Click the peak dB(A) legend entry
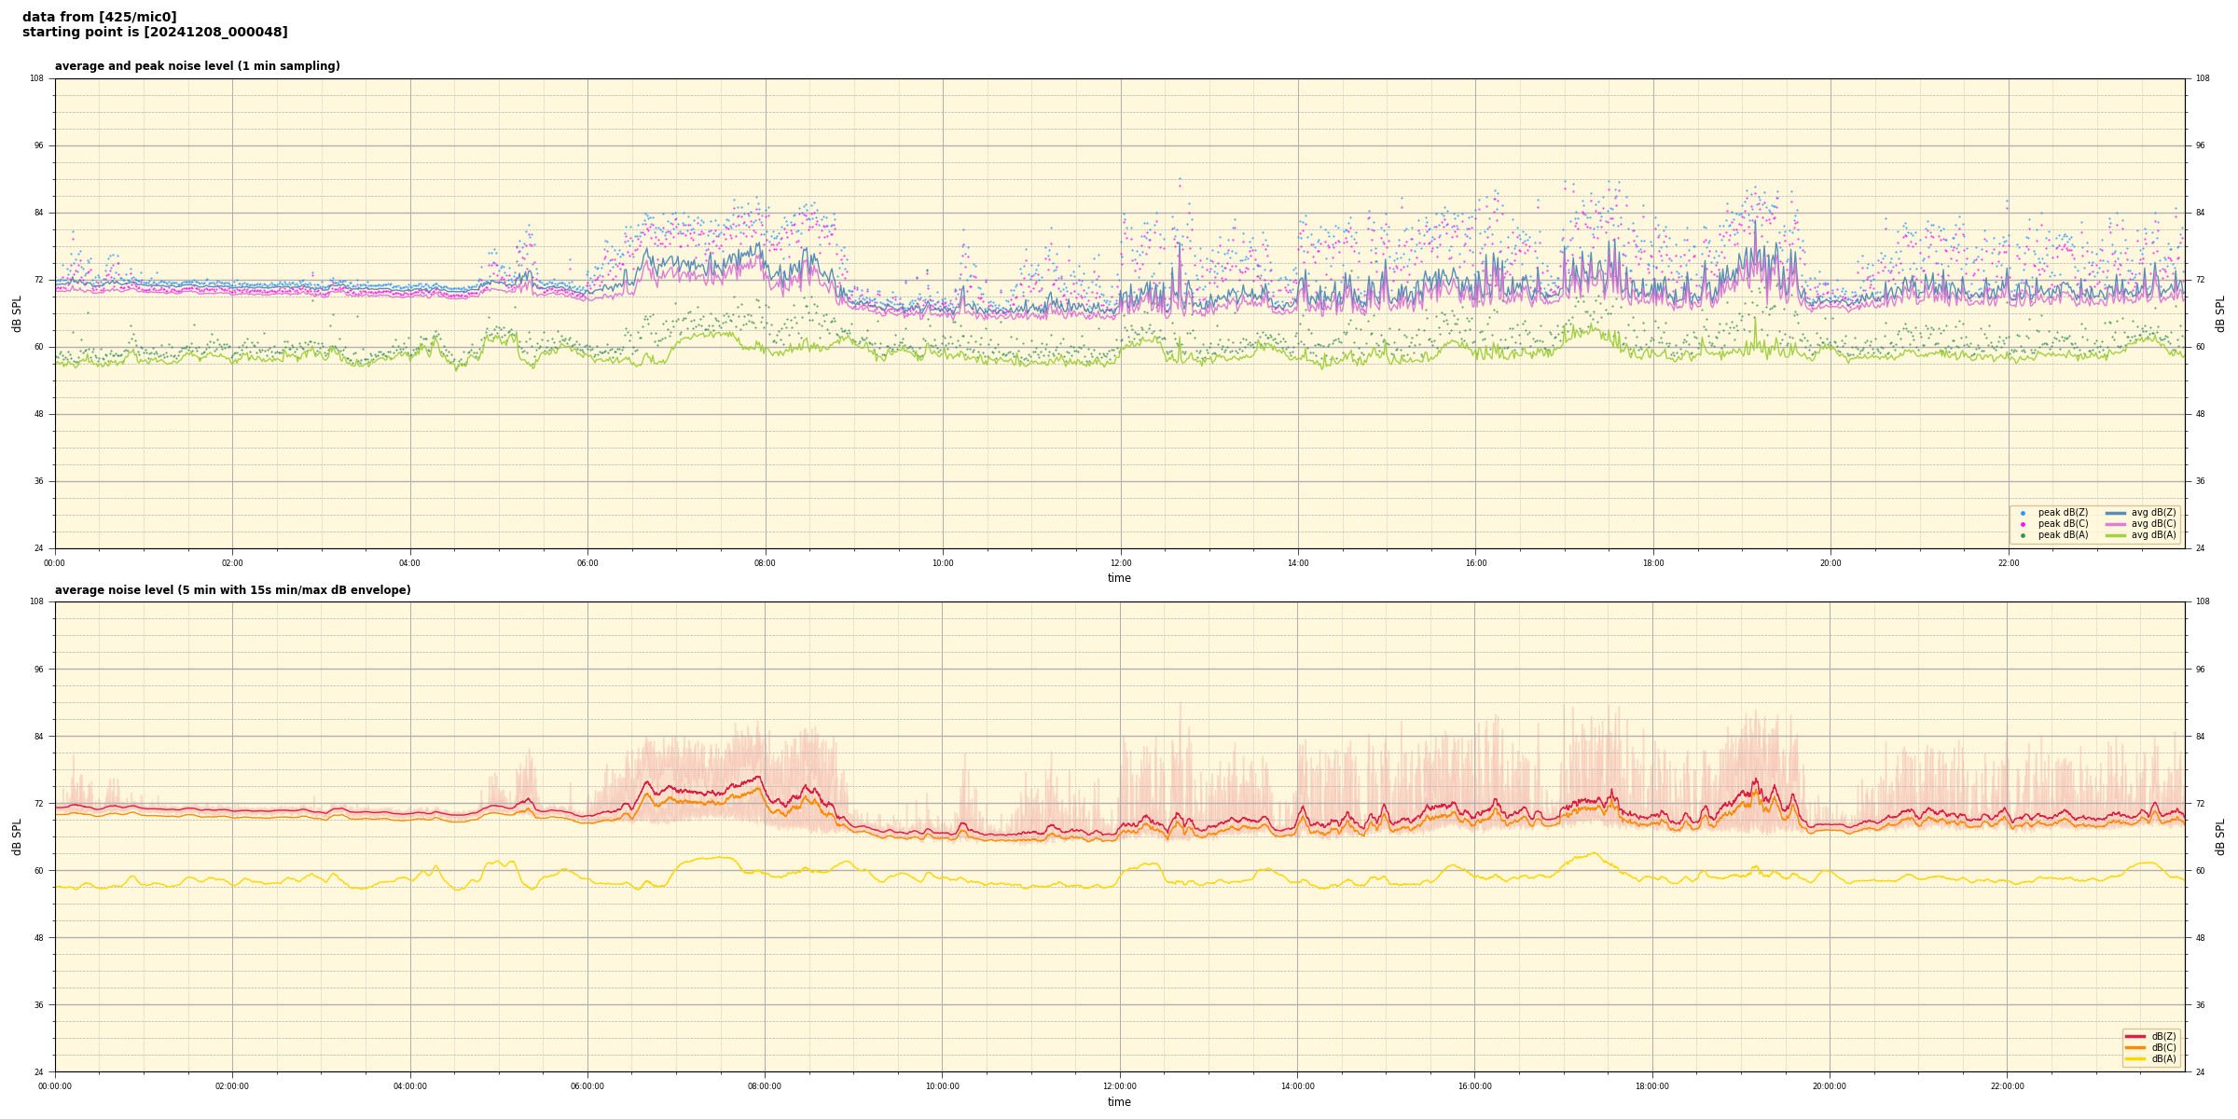2238x1119 pixels. [x=2063, y=535]
